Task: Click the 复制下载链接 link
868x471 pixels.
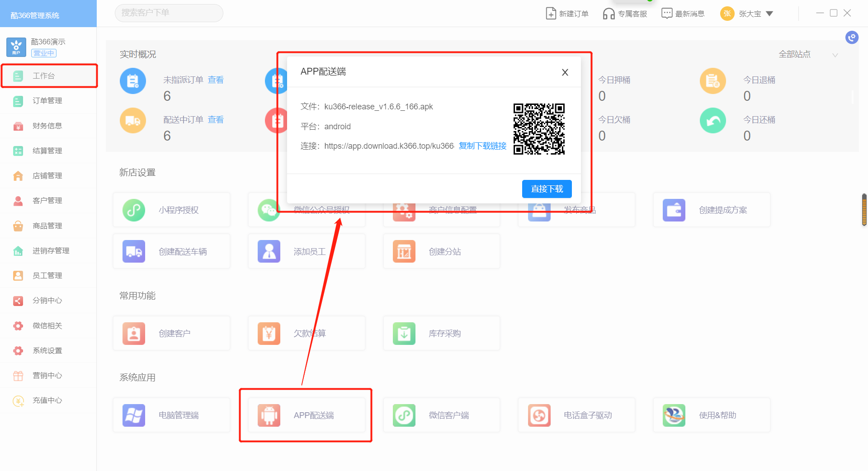Action: pos(482,146)
